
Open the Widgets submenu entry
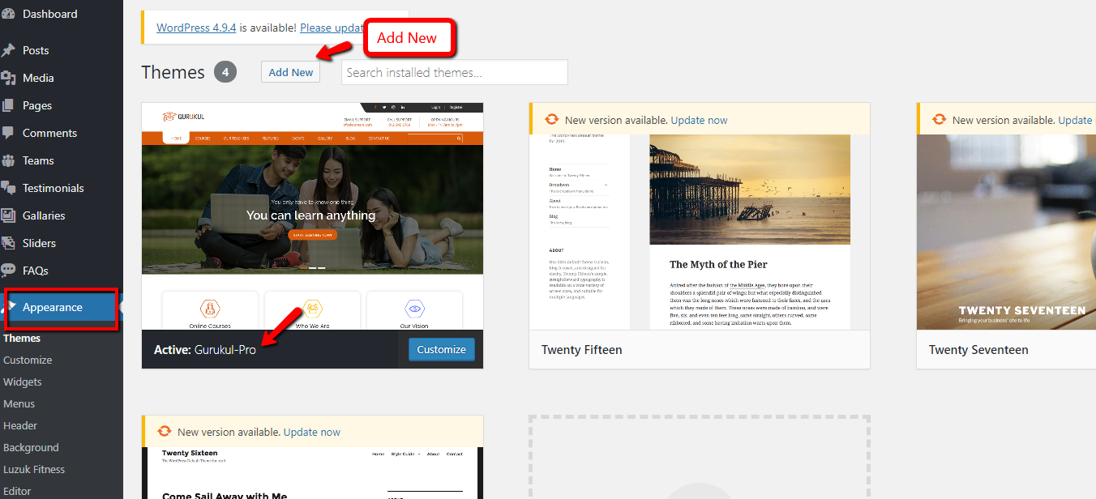point(23,382)
